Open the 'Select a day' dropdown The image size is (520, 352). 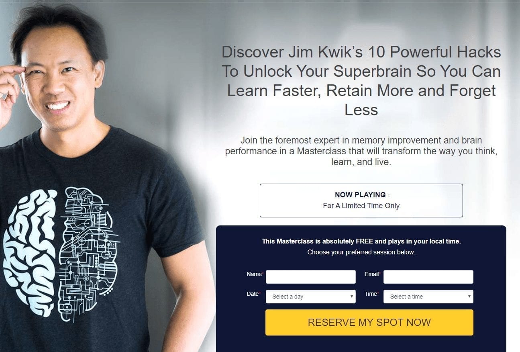[310, 297]
